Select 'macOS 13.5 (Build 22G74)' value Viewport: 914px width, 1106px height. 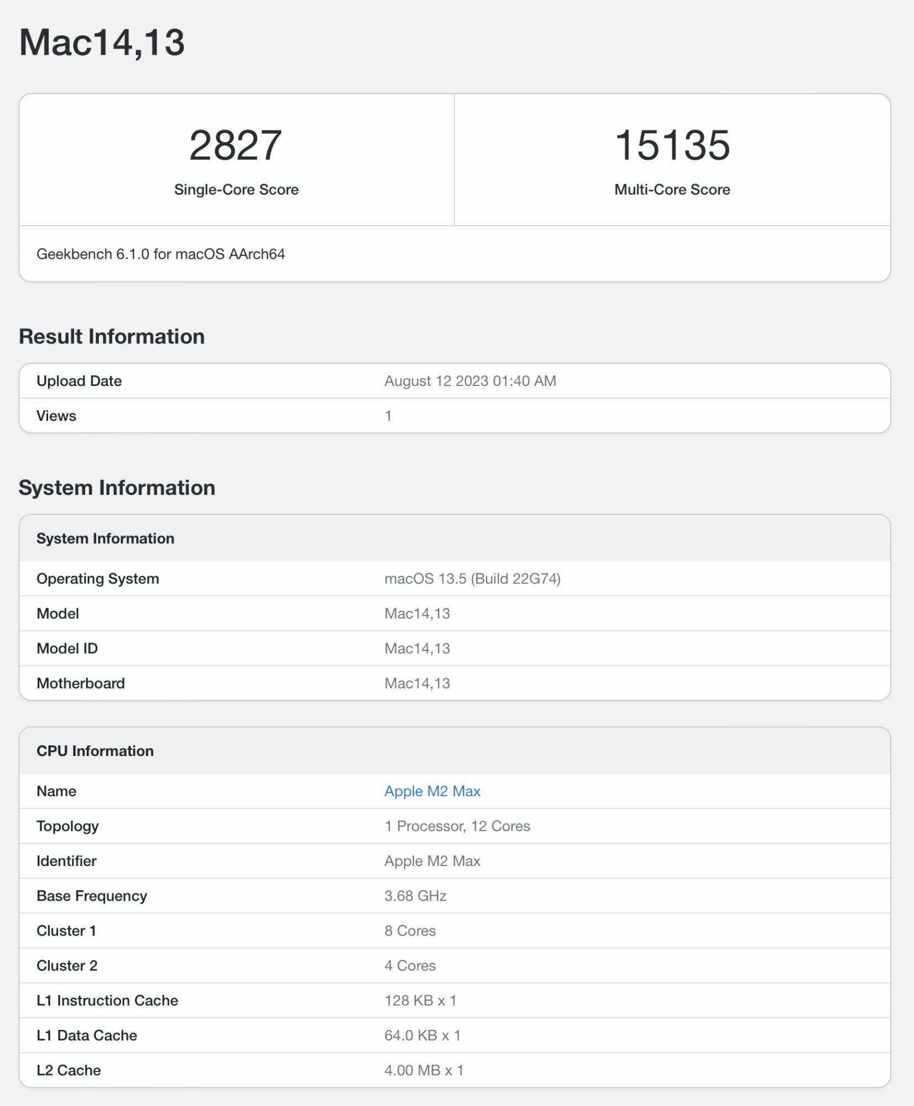pyautogui.click(x=472, y=579)
